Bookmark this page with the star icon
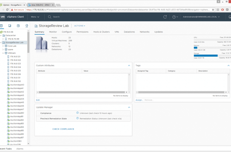The width and height of the screenshot is (231, 152). point(213,10)
